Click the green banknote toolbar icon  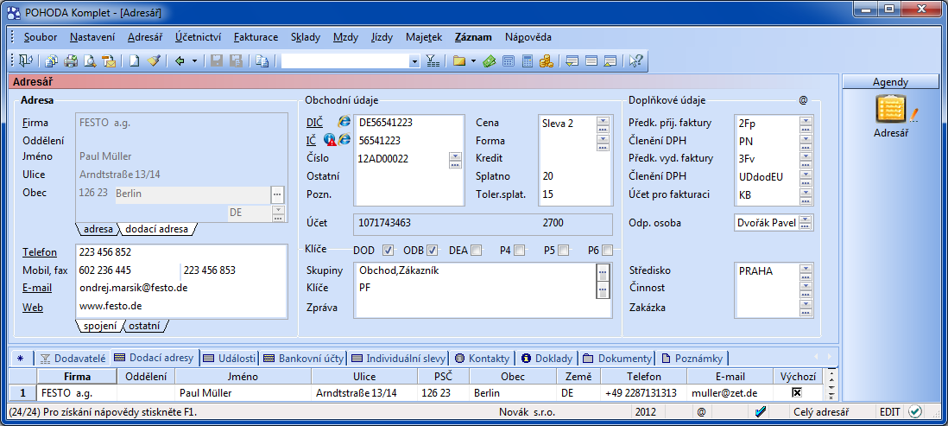tap(490, 60)
